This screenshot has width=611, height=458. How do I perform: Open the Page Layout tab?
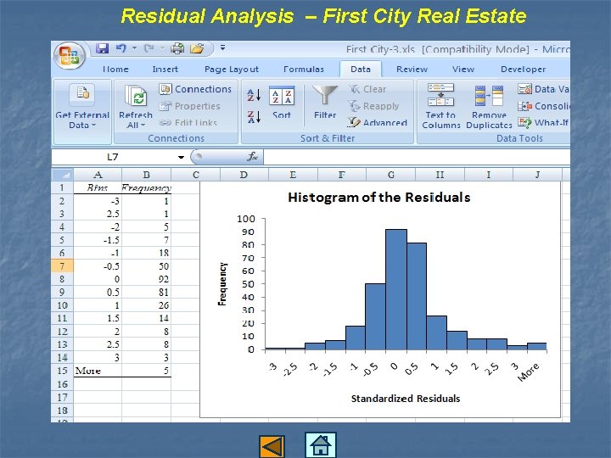tap(232, 70)
